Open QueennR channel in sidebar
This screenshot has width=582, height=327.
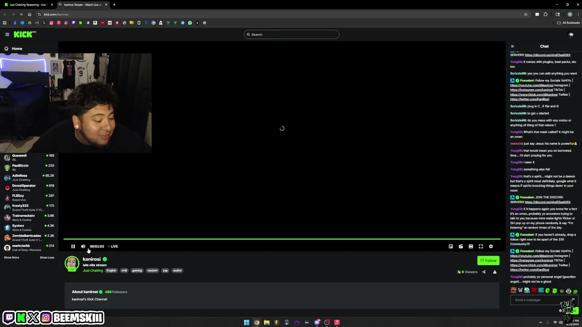tap(29, 158)
